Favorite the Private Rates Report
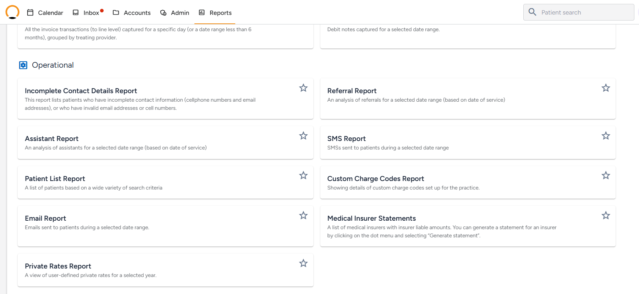The image size is (639, 294). [303, 263]
